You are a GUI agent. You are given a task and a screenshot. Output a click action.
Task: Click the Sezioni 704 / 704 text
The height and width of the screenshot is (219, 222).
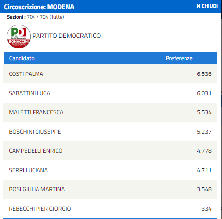36,17
